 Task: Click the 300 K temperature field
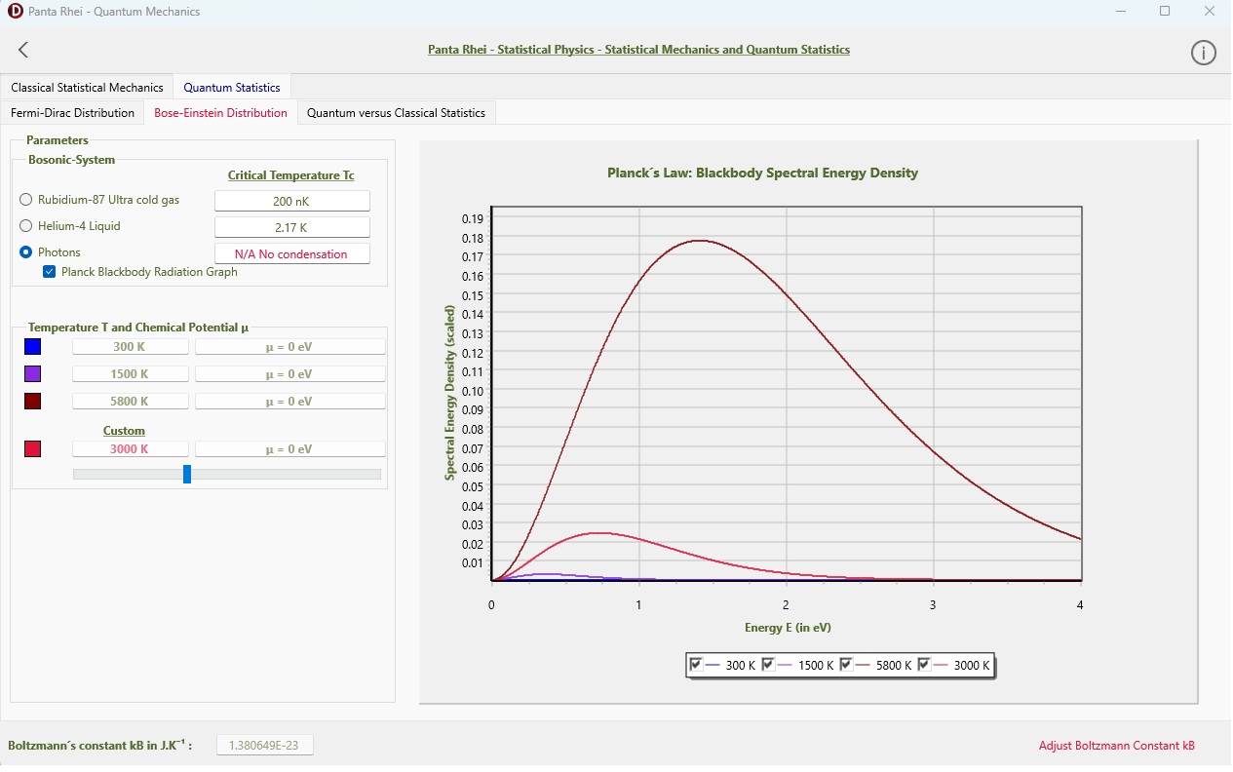tap(131, 347)
